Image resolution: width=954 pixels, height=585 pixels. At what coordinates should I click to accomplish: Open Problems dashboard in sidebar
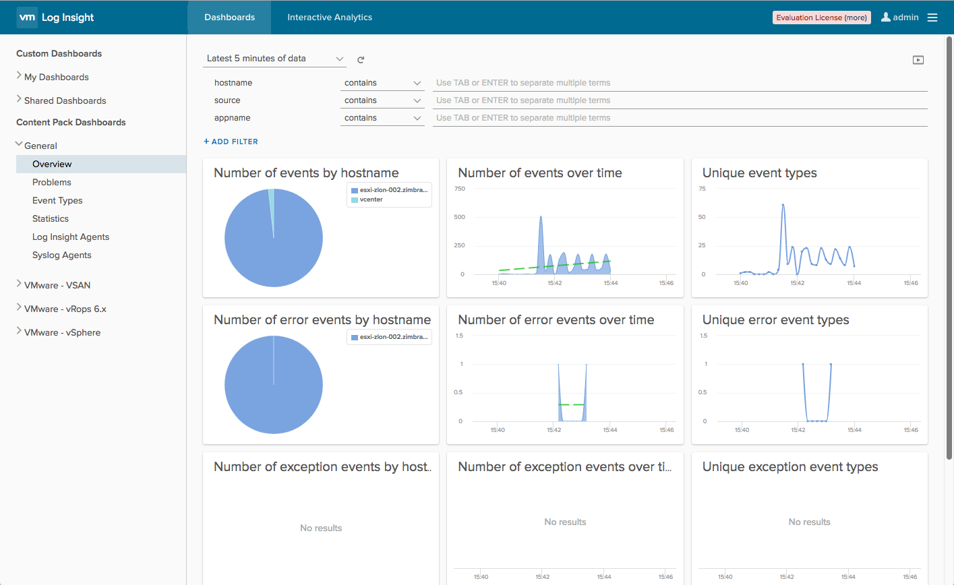51,182
